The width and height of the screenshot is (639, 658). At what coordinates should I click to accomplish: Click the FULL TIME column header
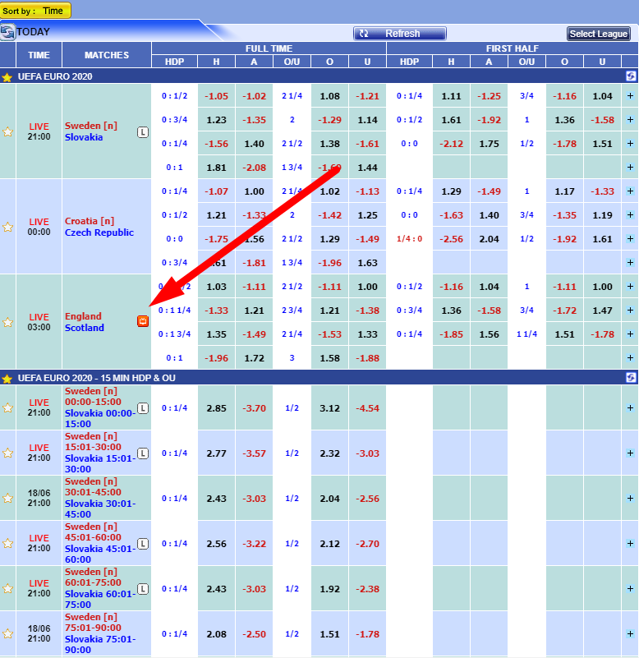coord(269,48)
